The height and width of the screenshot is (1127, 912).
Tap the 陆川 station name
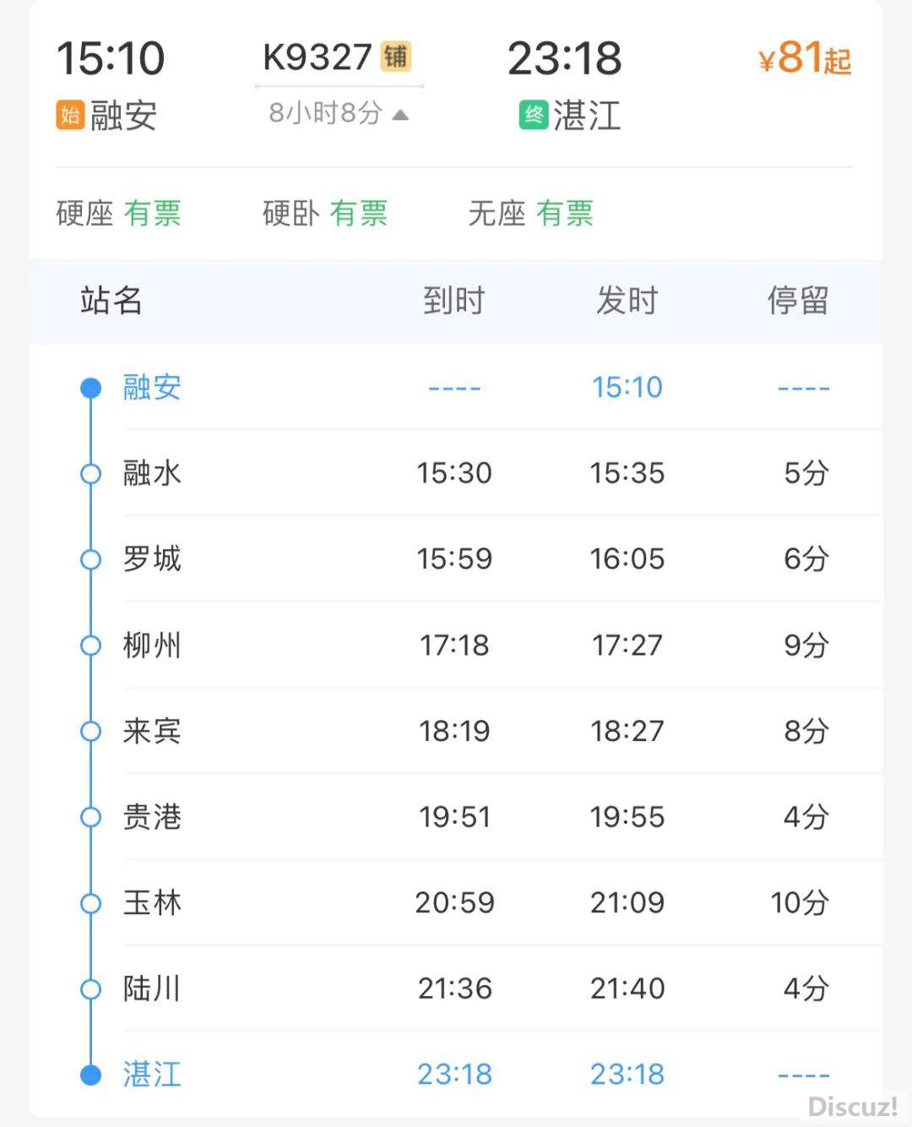[152, 988]
